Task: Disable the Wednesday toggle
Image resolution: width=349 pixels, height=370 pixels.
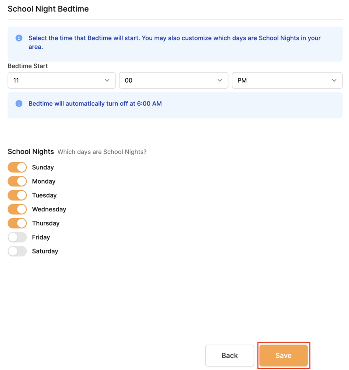Action: [17, 209]
